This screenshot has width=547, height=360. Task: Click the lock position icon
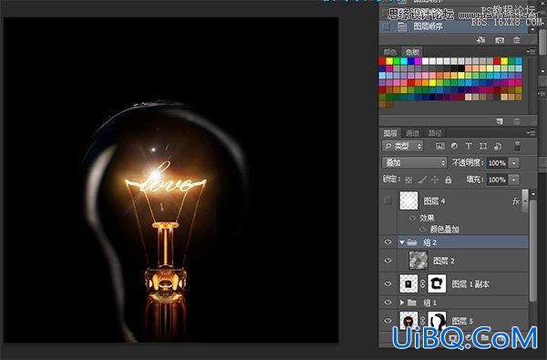[x=435, y=180]
